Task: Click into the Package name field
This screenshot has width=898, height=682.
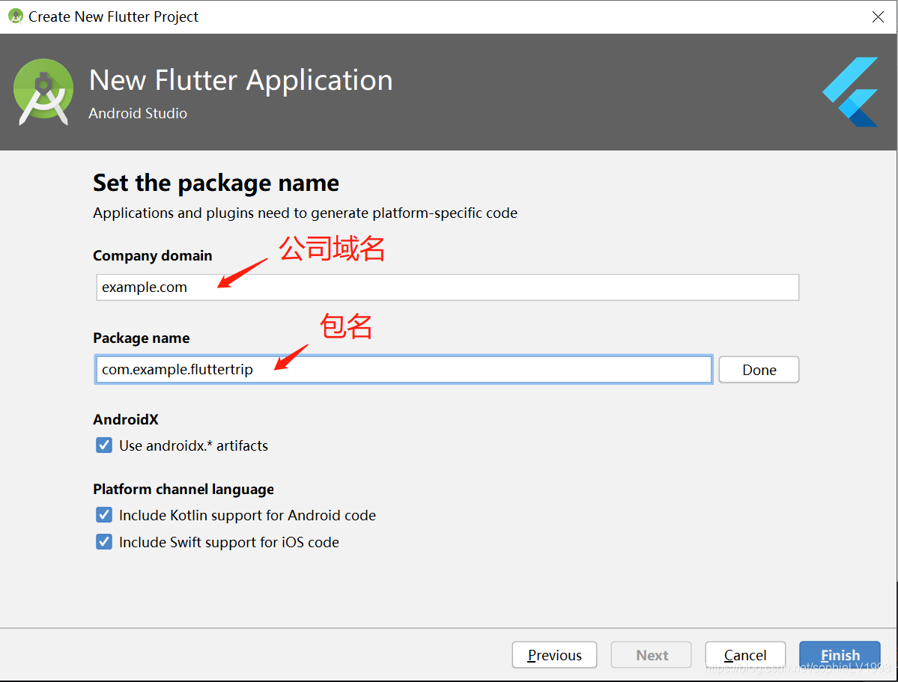Action: 404,369
